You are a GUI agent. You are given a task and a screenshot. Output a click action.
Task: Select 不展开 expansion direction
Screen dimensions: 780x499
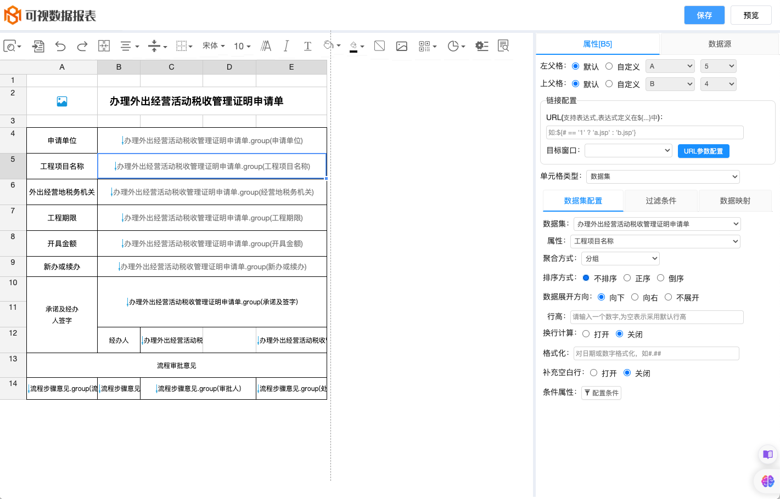[668, 297]
